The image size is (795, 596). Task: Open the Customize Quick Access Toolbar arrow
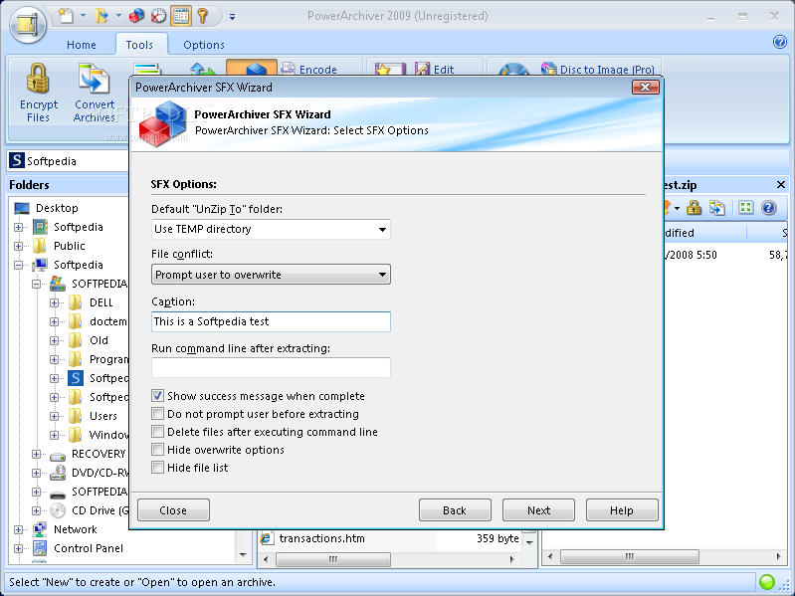click(x=232, y=17)
